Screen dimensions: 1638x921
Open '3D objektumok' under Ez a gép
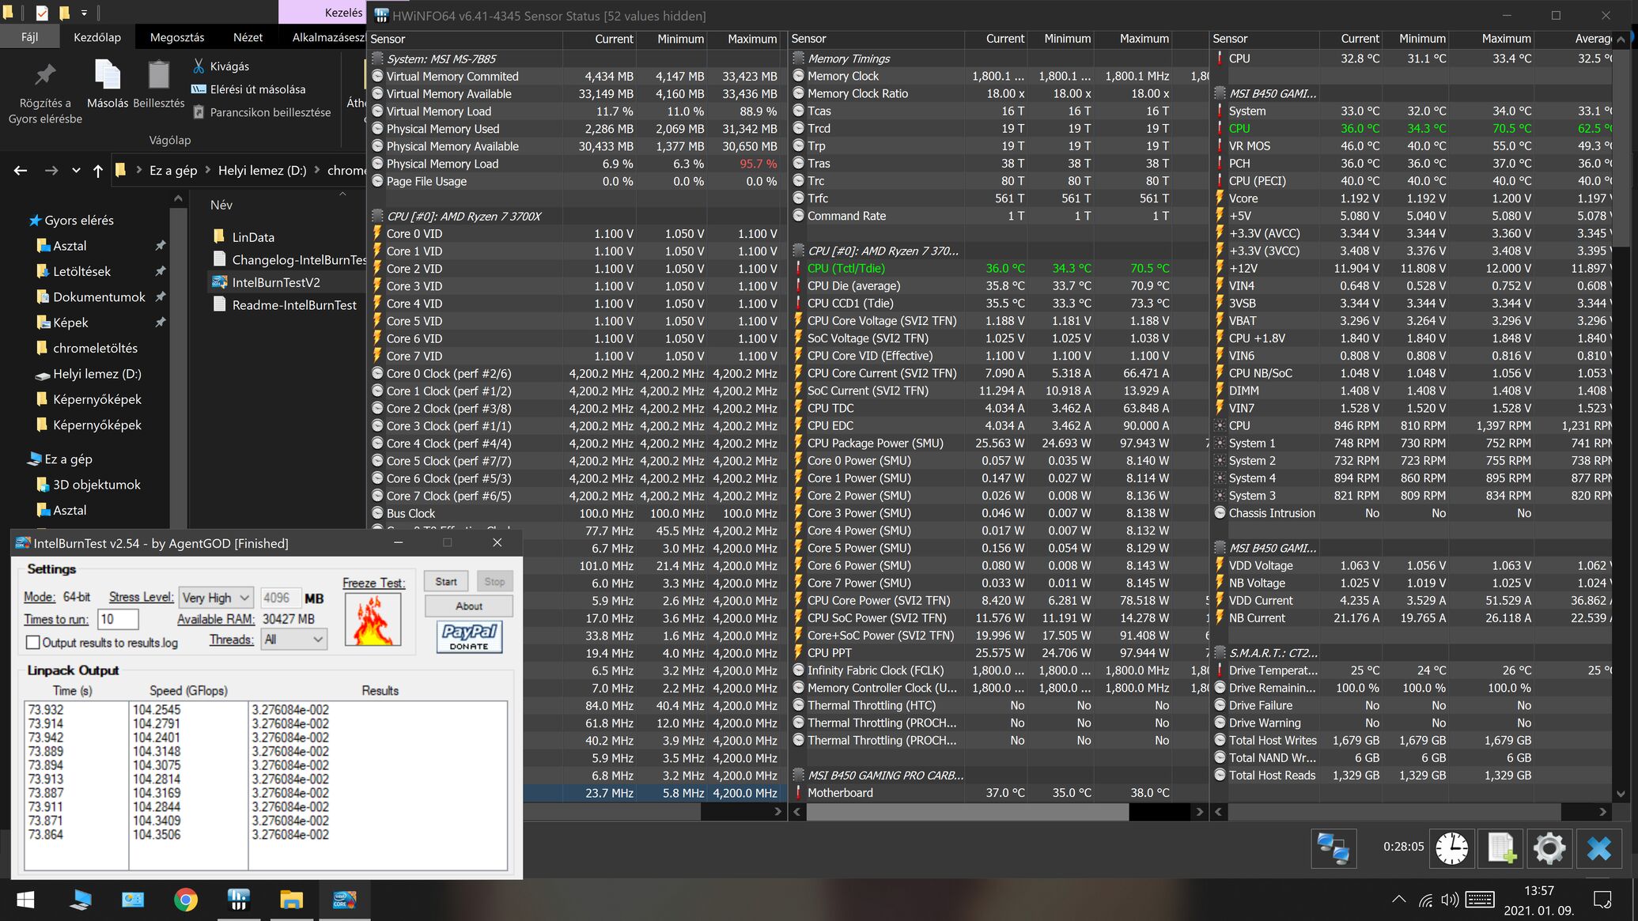96,485
